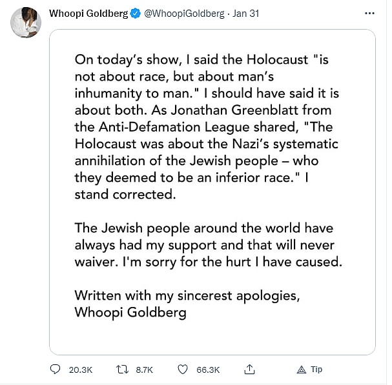Like the tweet with the heart icon
392x385 pixels.
pyautogui.click(x=182, y=370)
